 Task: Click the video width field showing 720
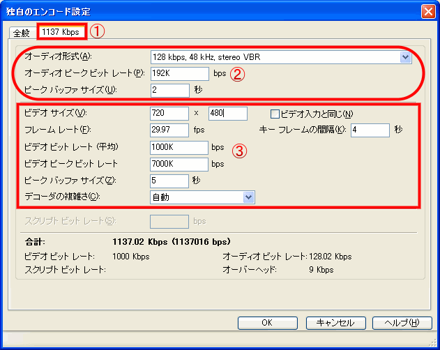click(x=169, y=114)
